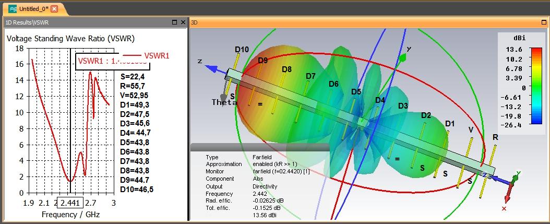Screen dimensions: 550x224
Task: Click the D3=45,6 dimension text
Action: (134, 124)
